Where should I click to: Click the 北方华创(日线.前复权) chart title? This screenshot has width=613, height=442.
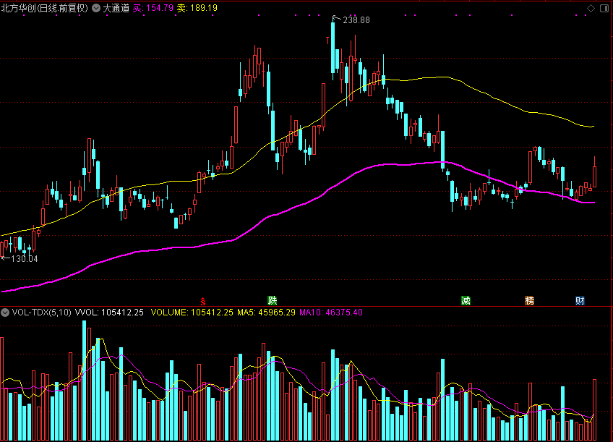[45, 8]
